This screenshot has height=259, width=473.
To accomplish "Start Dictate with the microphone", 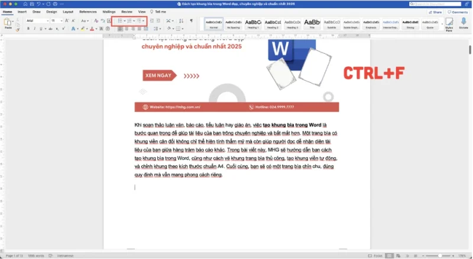I will tap(464, 23).
